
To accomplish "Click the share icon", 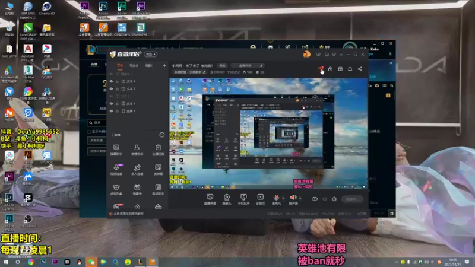I will tap(360, 69).
